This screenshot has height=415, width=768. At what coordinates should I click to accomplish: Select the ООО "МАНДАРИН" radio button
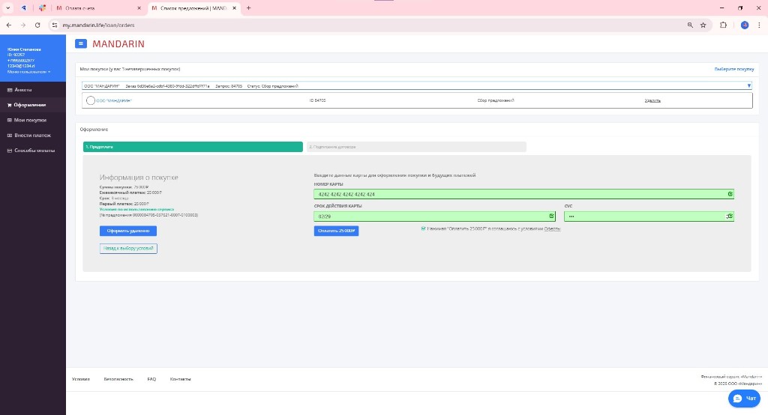[x=90, y=100]
